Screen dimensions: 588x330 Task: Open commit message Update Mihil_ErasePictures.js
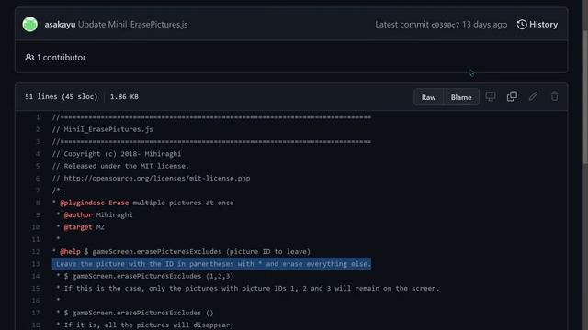tap(132, 25)
